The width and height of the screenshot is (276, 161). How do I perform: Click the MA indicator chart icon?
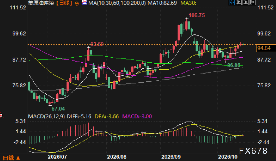click(85, 3)
